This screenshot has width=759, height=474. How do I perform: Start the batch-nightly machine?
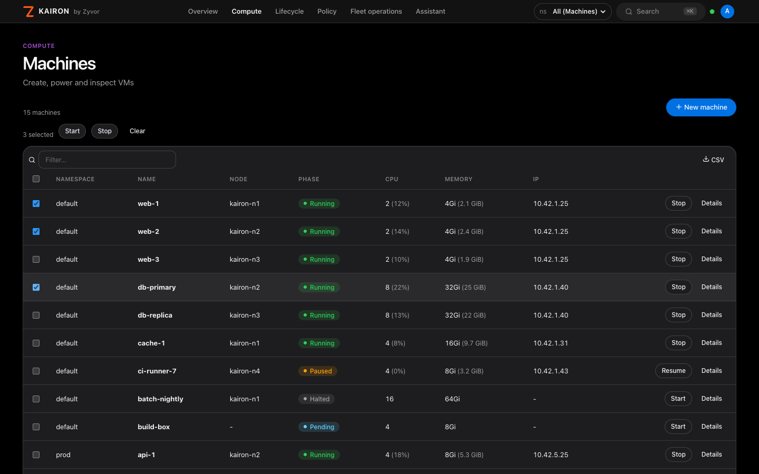[x=678, y=399]
